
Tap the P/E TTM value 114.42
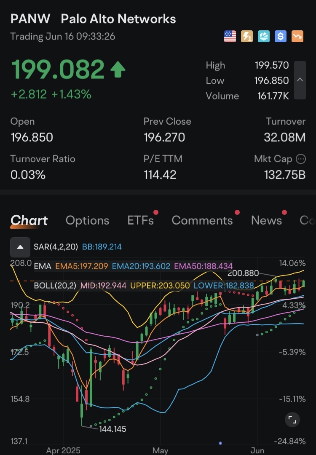(160, 175)
